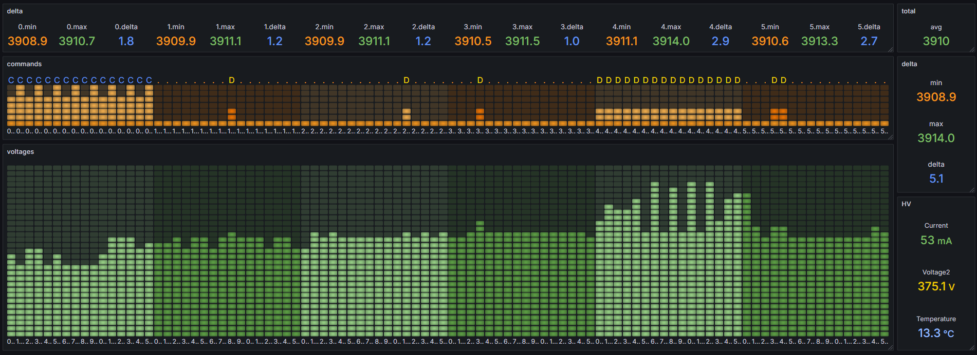
Task: Open the HV panel title menu
Action: pyautogui.click(x=906, y=204)
